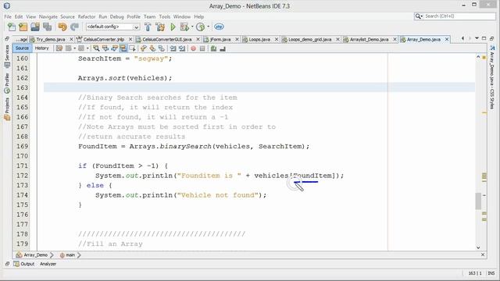The image size is (500, 281).
Task: Close the Array_Demo.java tab
Action: (447, 39)
